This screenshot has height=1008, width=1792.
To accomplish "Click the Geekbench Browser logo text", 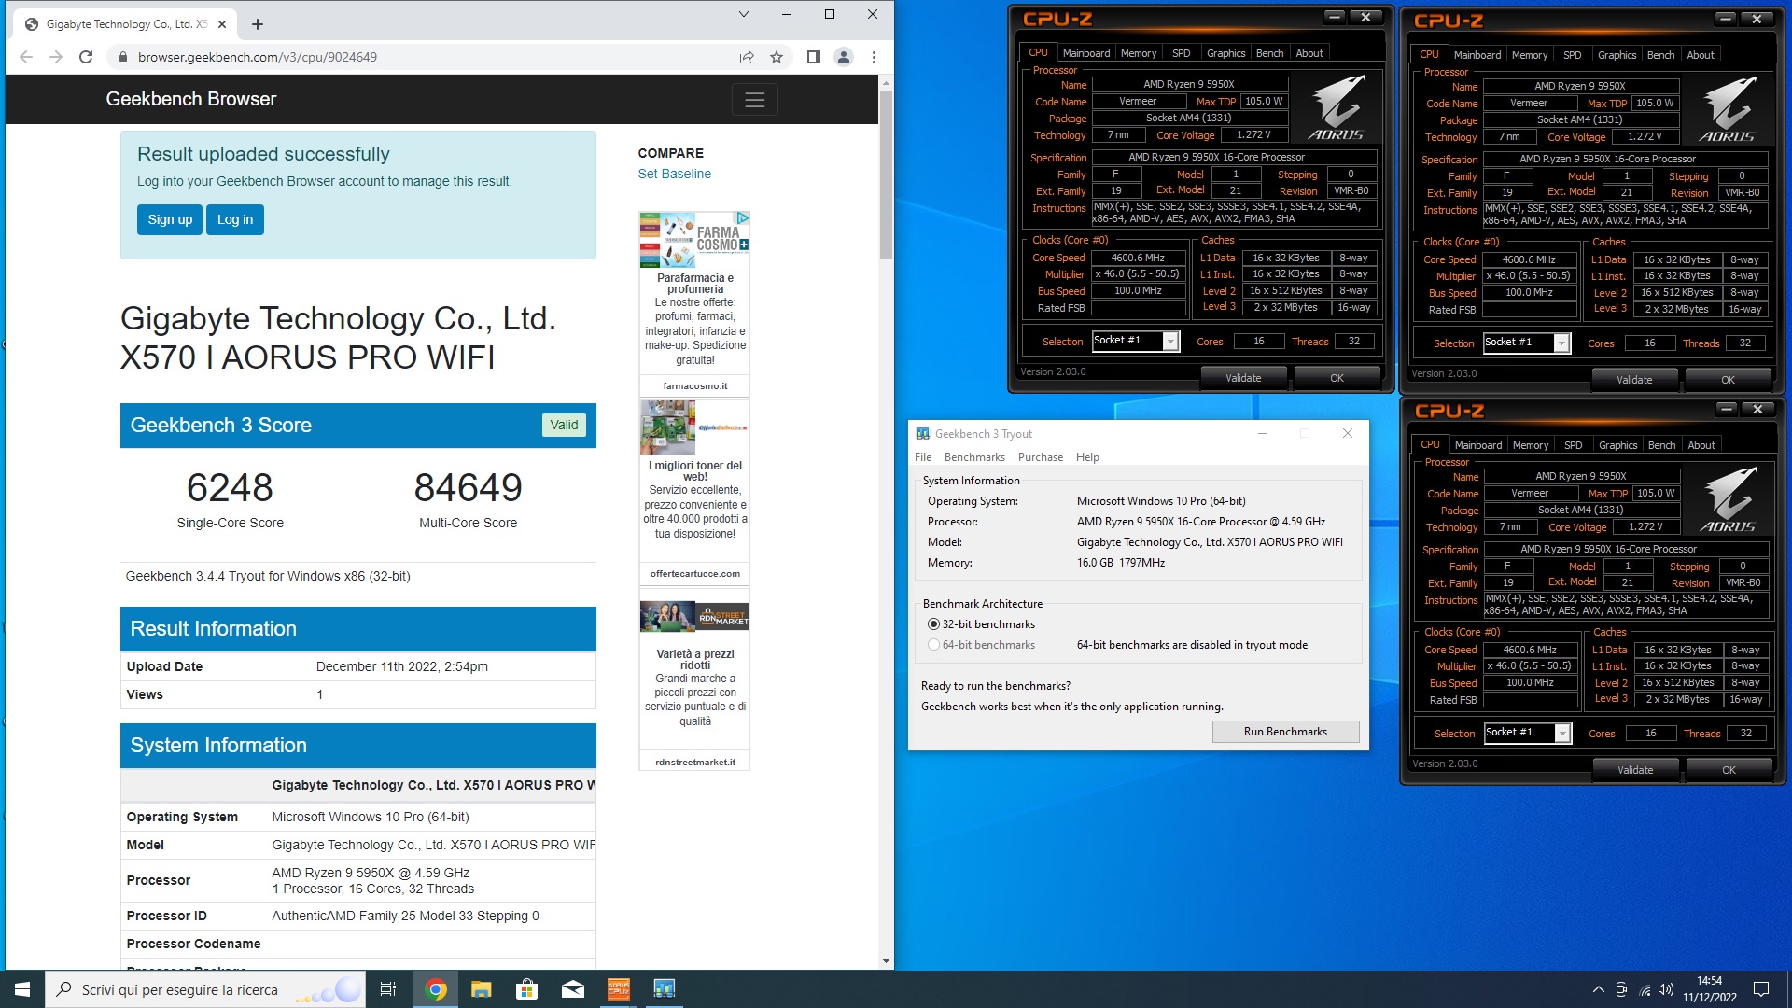I will [191, 99].
